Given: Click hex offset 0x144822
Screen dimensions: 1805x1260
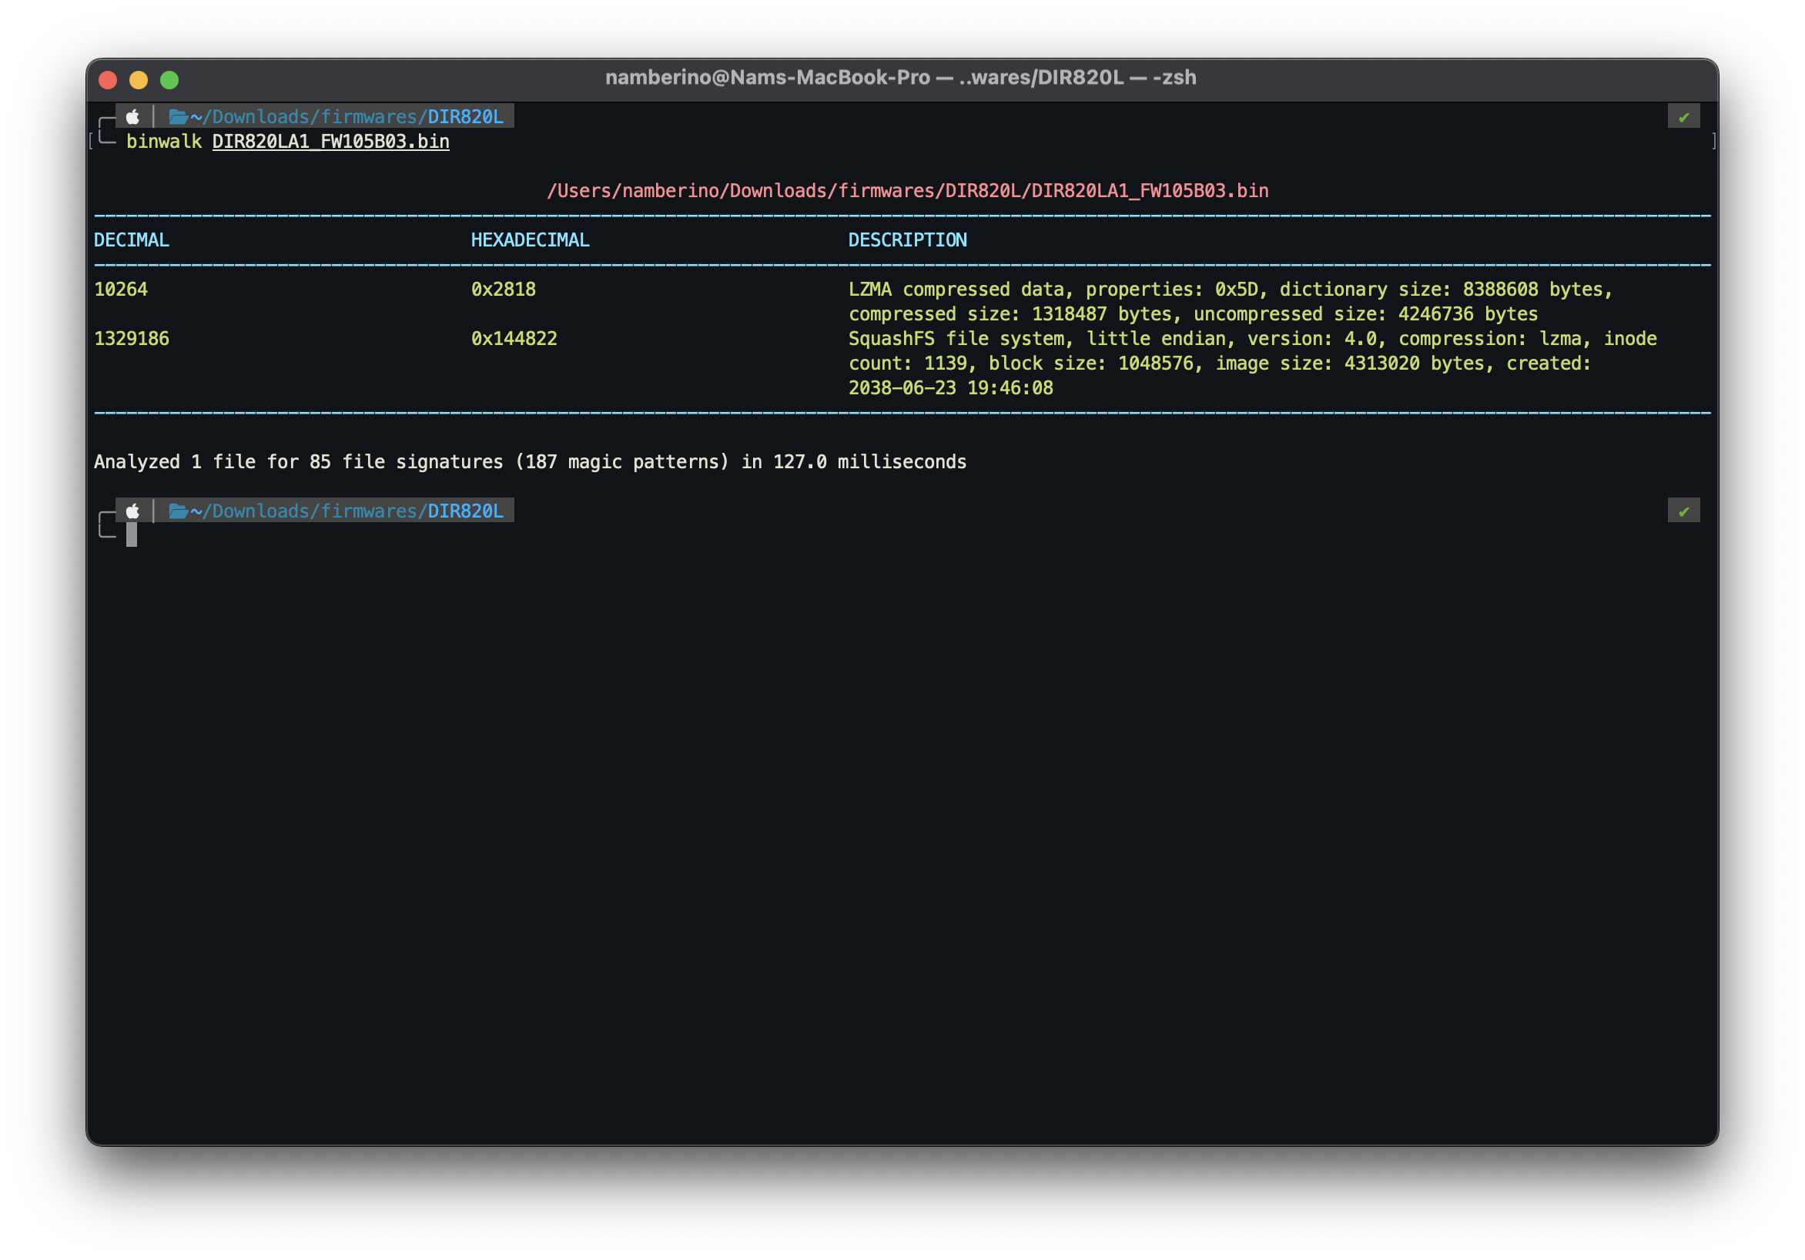Looking at the screenshot, I should pyautogui.click(x=514, y=338).
